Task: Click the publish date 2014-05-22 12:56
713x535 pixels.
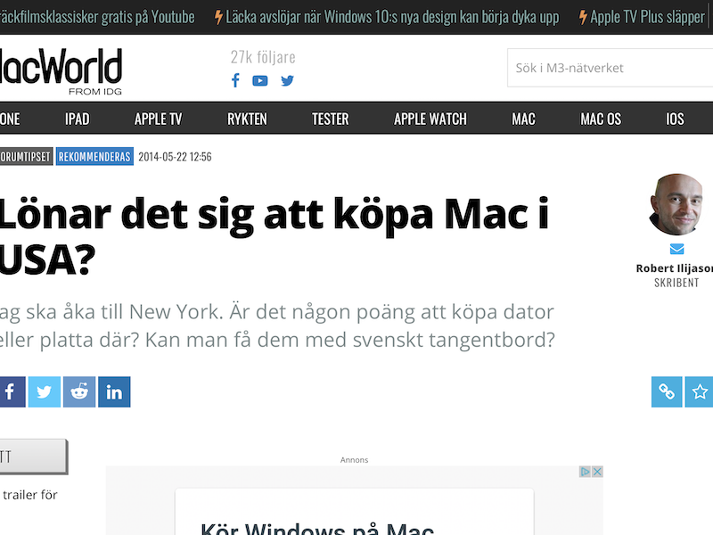Action: tap(175, 157)
